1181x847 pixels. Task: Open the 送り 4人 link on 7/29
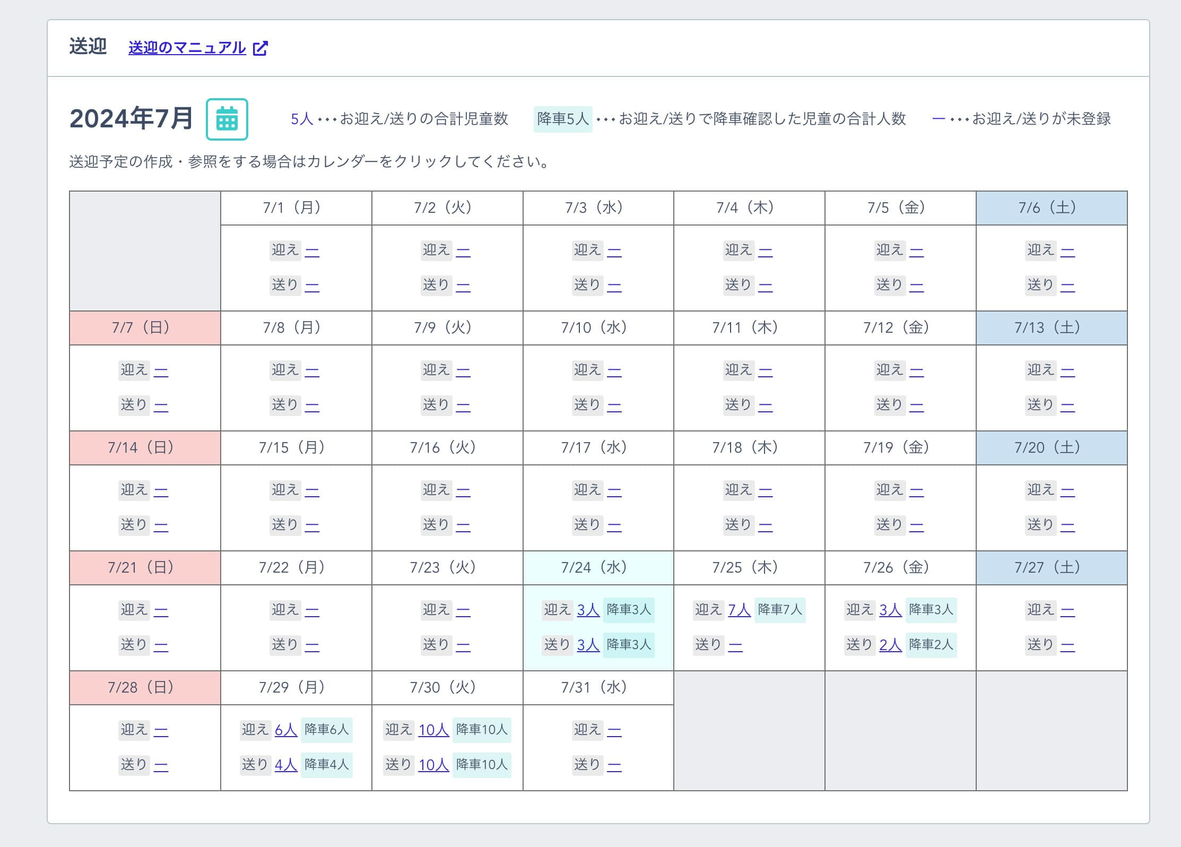pos(286,765)
